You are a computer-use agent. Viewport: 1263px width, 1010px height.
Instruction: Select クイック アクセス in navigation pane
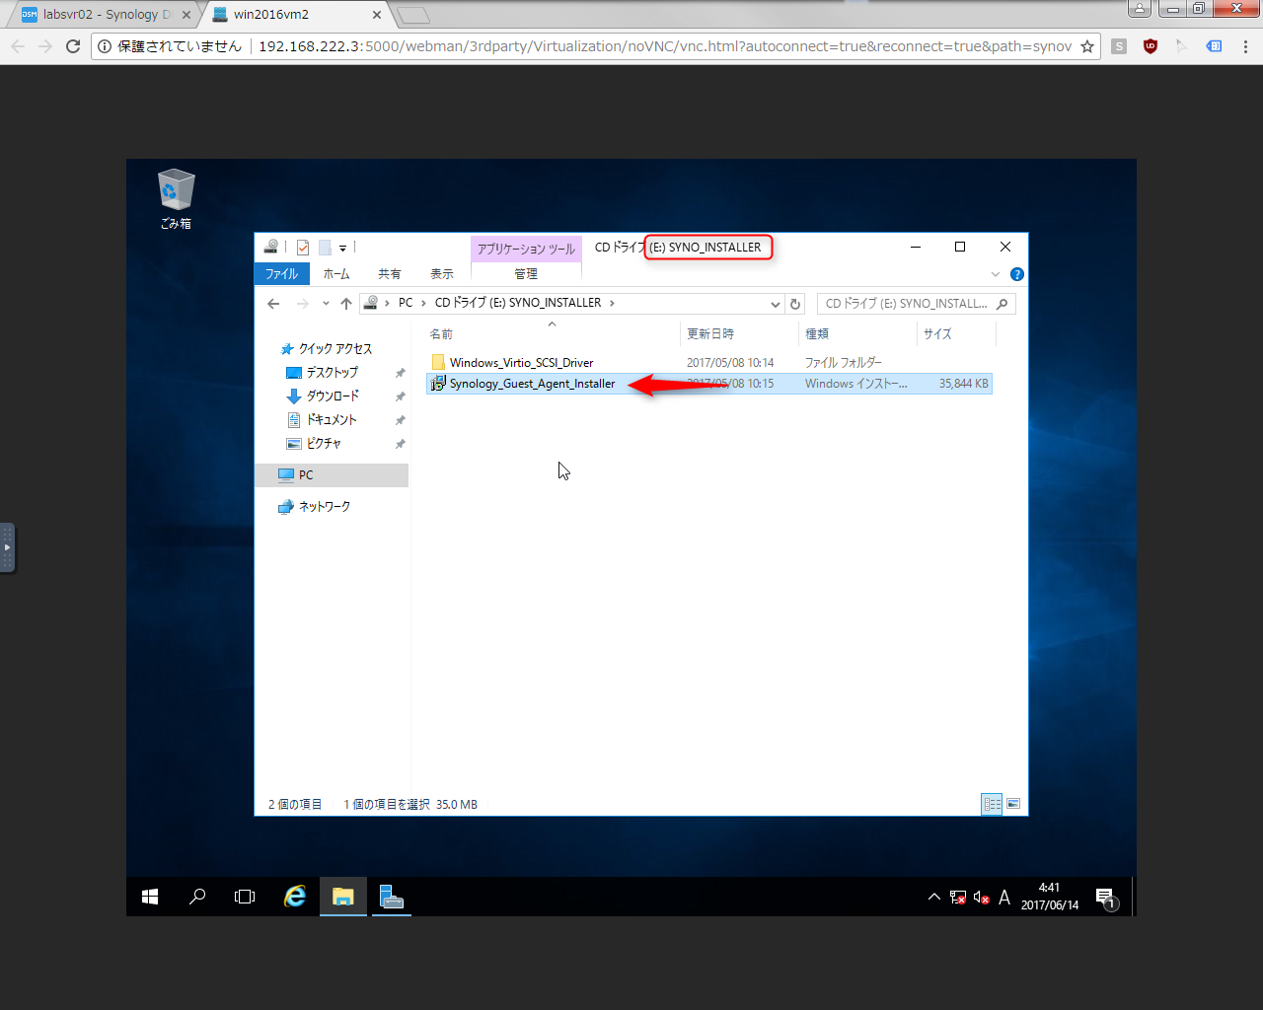(335, 349)
